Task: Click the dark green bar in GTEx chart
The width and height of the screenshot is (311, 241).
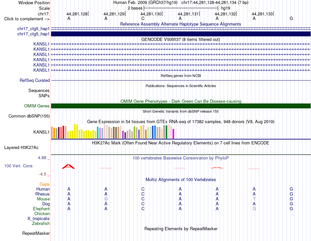Action: [x=166, y=132]
